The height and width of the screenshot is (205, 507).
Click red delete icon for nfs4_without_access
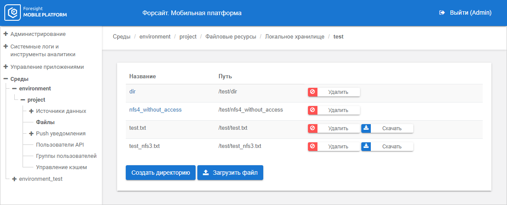(x=312, y=110)
